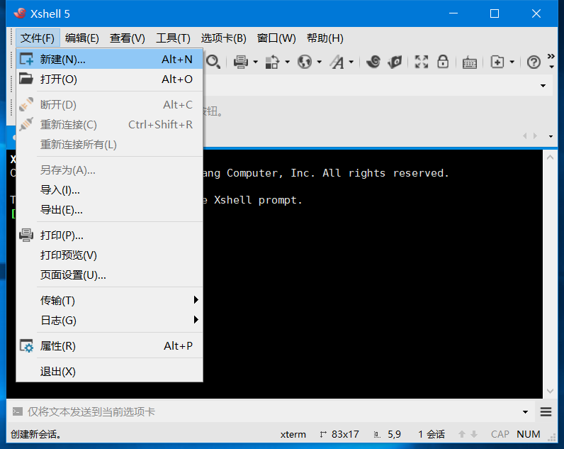564x449 pixels.
Task: Open the 选项卡(B) menu
Action: click(223, 38)
